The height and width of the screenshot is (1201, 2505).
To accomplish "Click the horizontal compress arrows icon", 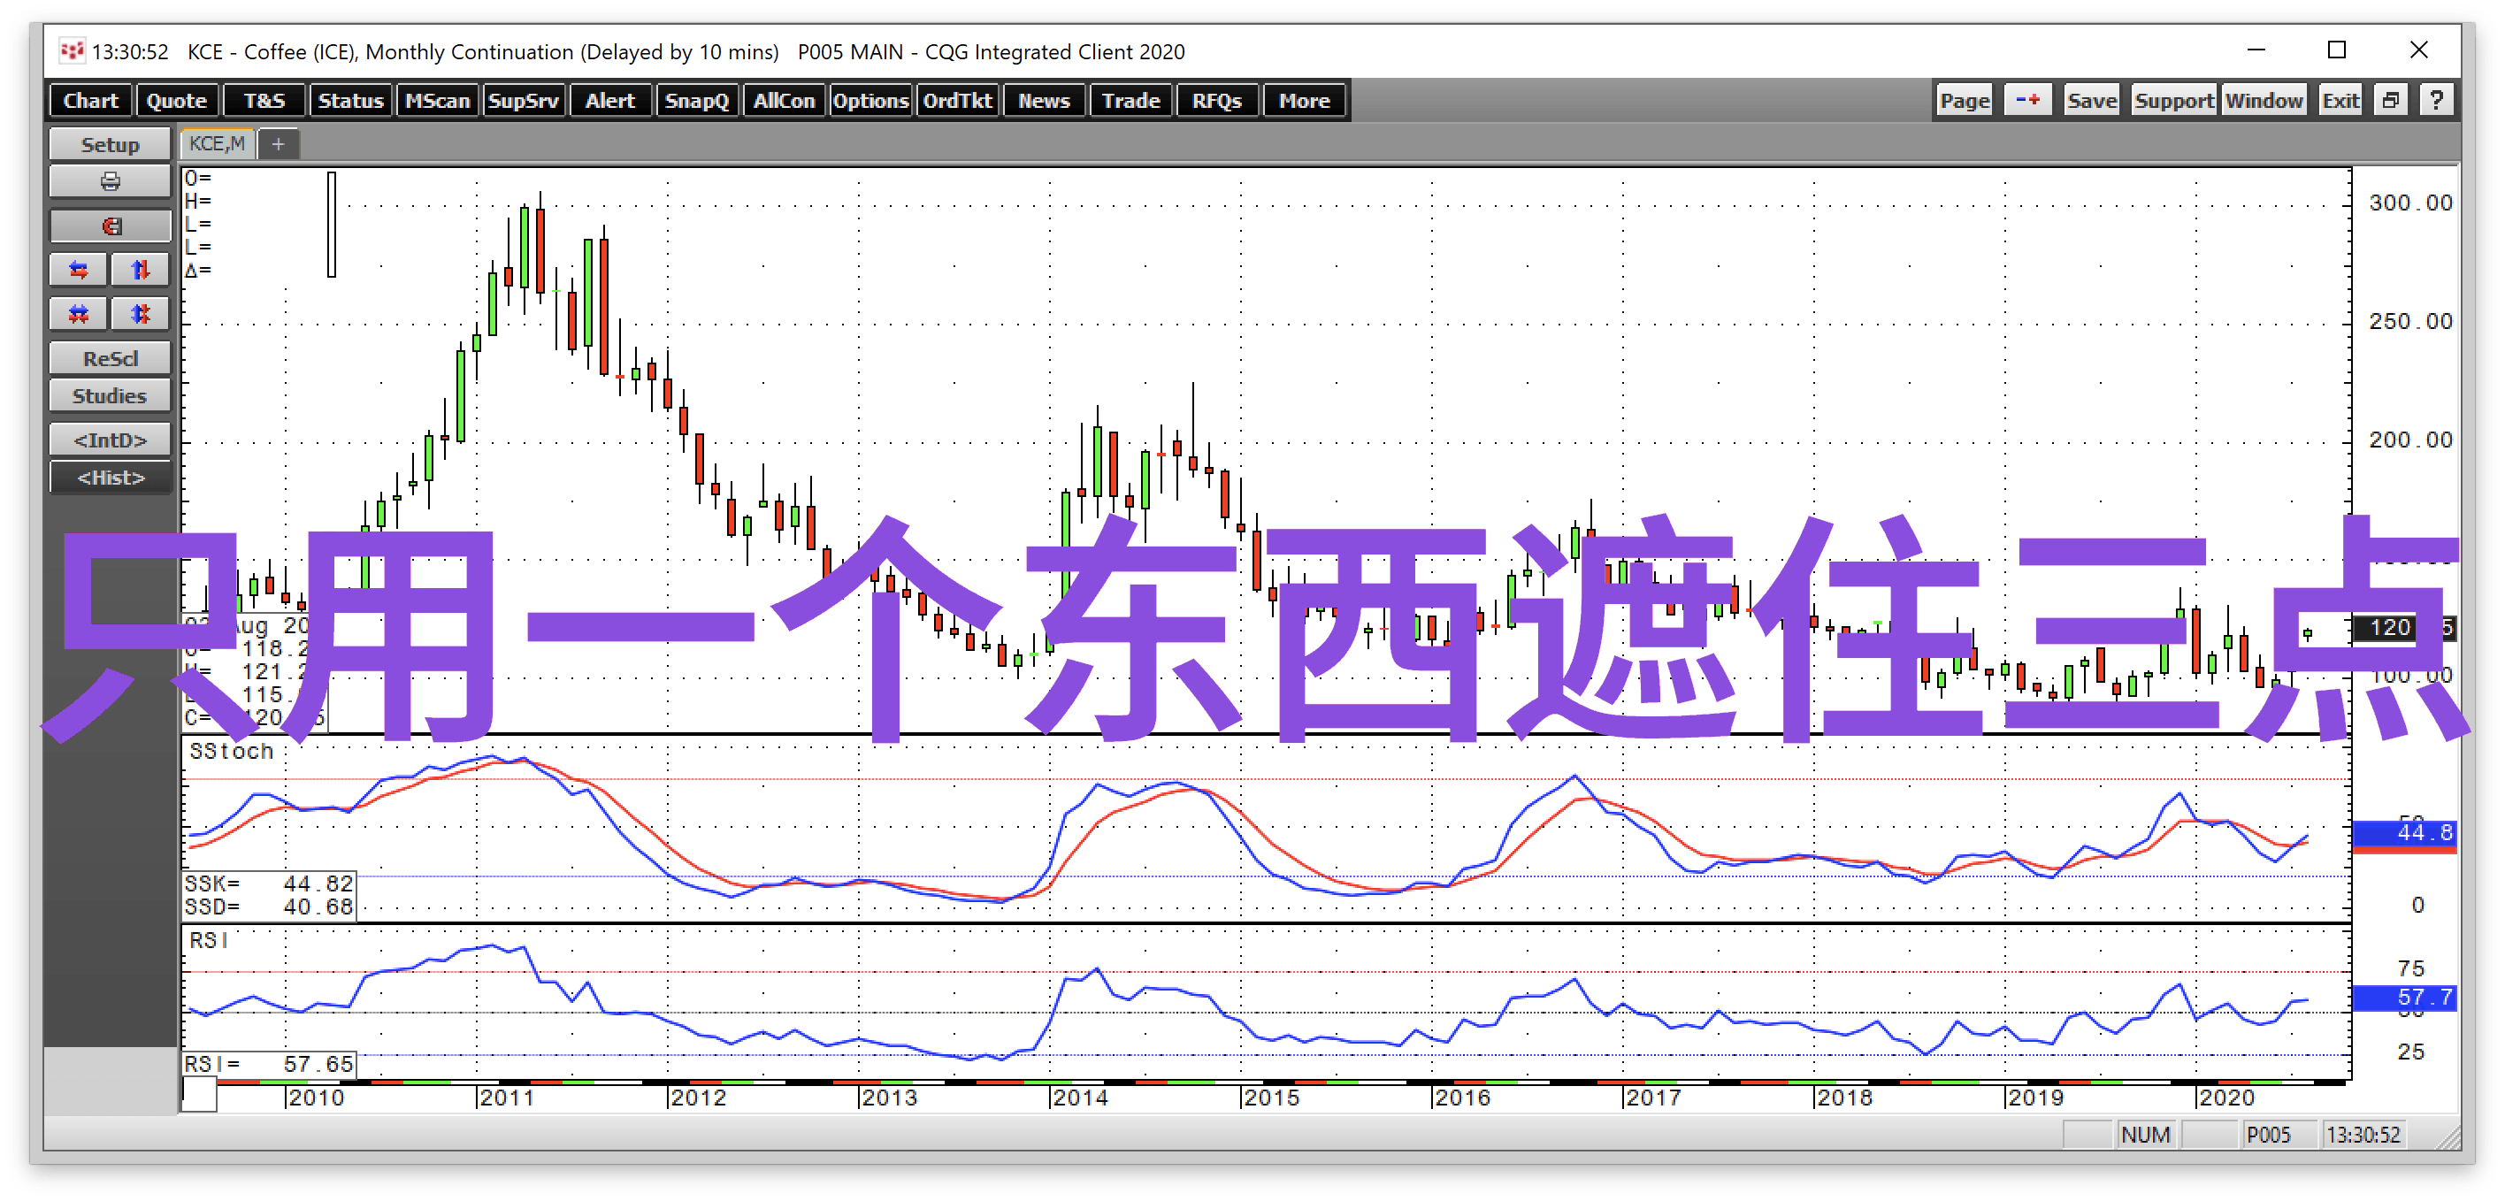I will coord(79,313).
